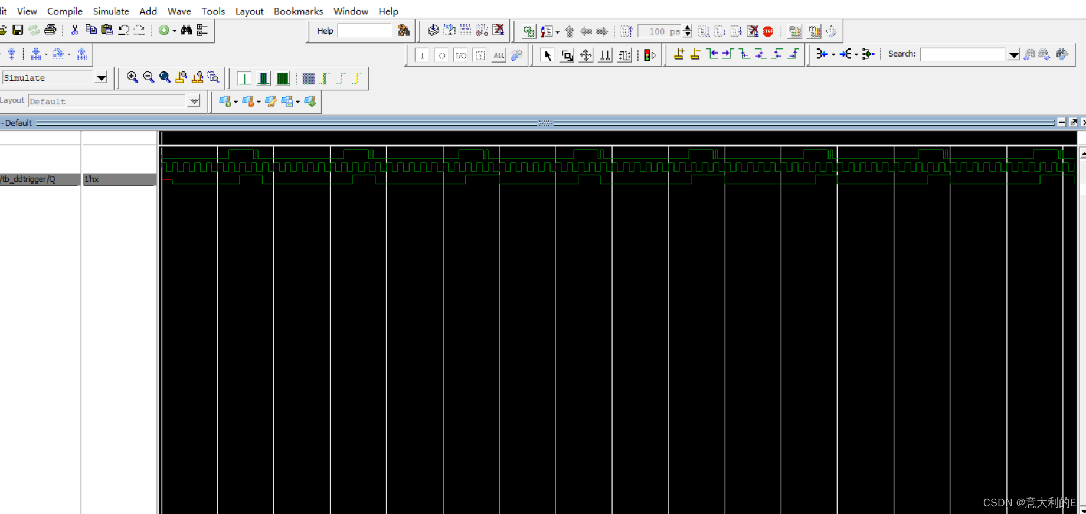Click the run length field showing 100 ps
Screen dimensions: 1086x514
(660, 31)
